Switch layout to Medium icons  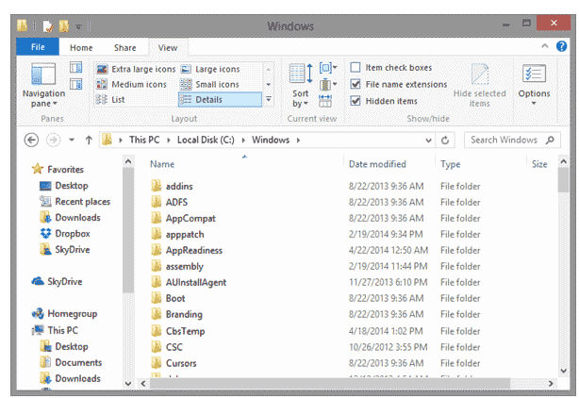click(131, 85)
